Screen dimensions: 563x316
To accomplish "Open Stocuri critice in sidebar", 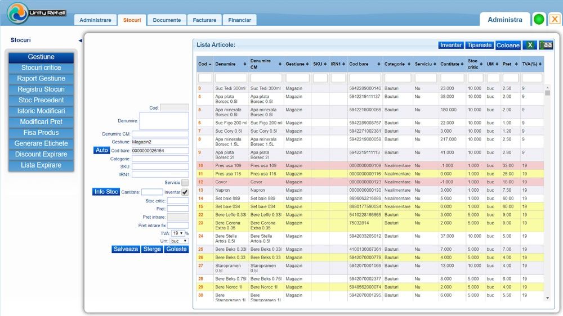I will click(41, 68).
